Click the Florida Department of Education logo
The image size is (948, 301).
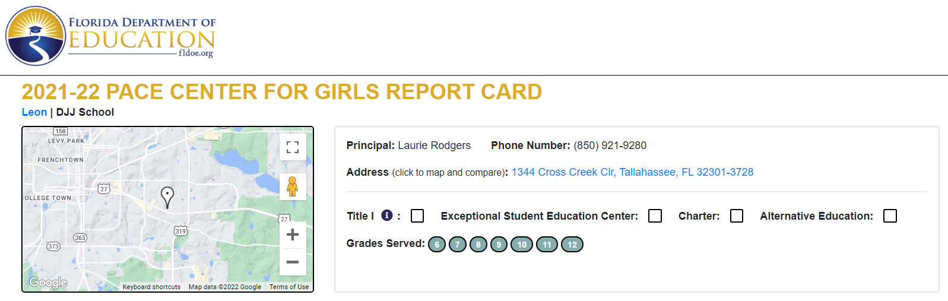point(110,36)
